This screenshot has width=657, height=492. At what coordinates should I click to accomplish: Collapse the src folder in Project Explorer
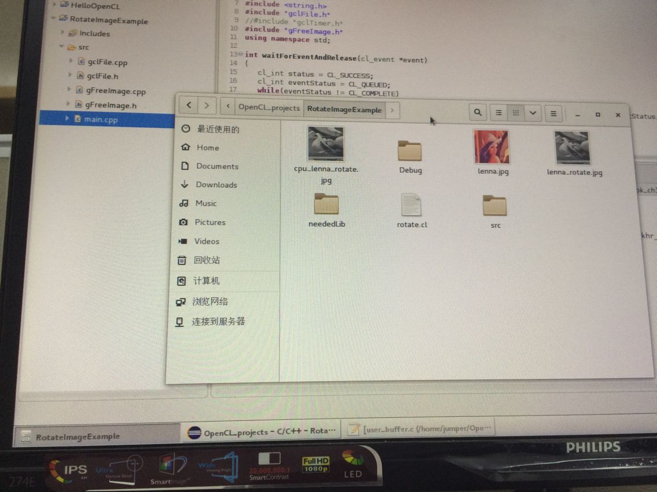[61, 46]
